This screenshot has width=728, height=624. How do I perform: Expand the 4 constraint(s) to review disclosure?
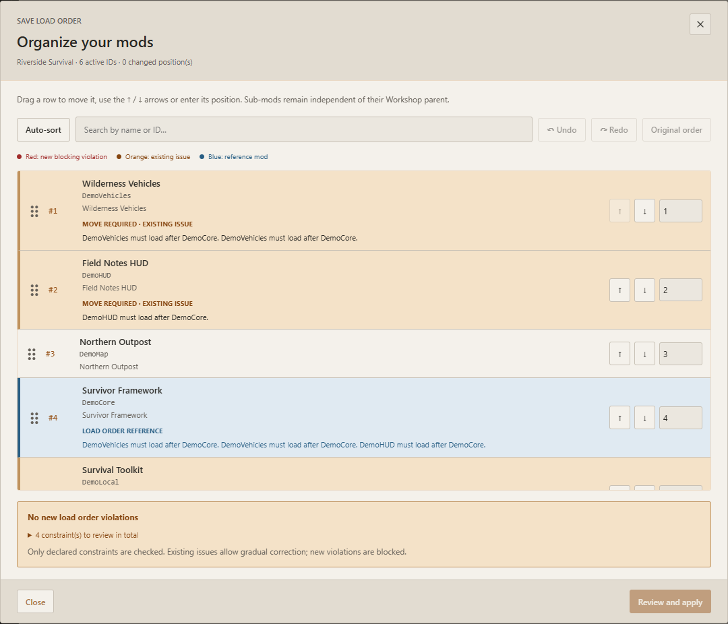point(83,535)
